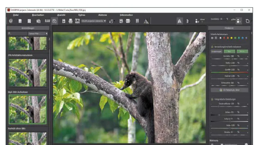Open the COLOR projects elements dropdown
Screen dimensions: 260x145
(x=94, y=21)
